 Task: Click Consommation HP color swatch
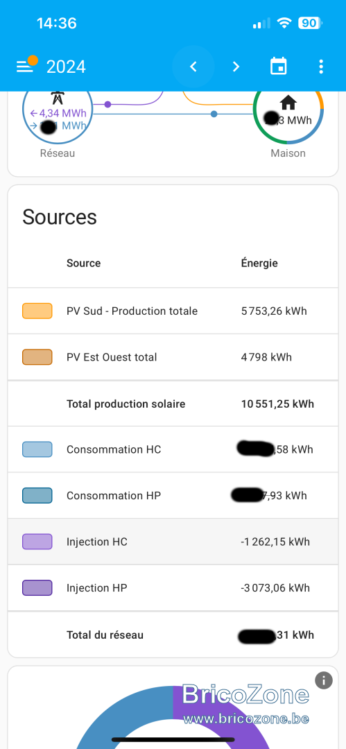click(x=37, y=495)
